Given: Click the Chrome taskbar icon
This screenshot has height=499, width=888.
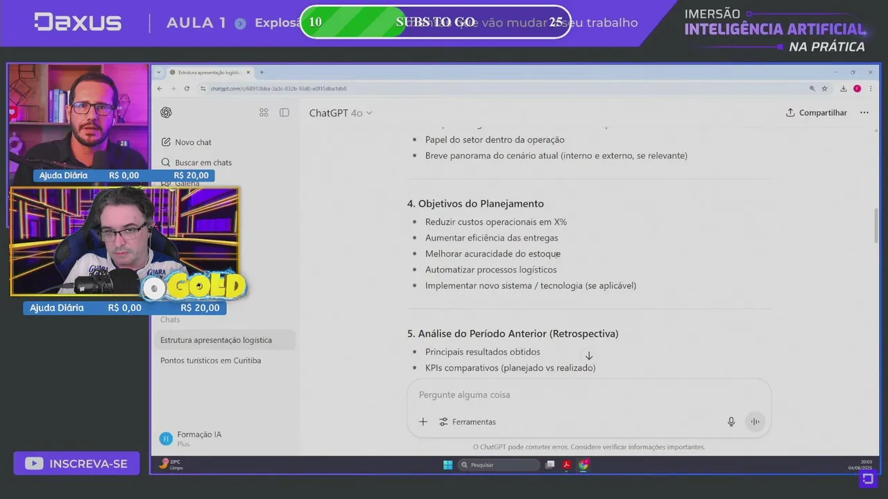Looking at the screenshot, I should click(x=583, y=465).
